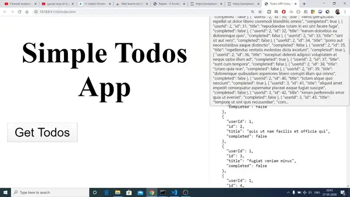Reload the current page
Image resolution: width=350 pixels, height=197 pixels.
20,12
